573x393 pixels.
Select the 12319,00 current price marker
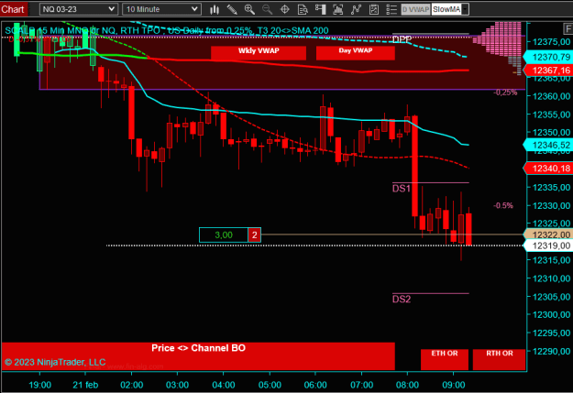click(x=548, y=246)
